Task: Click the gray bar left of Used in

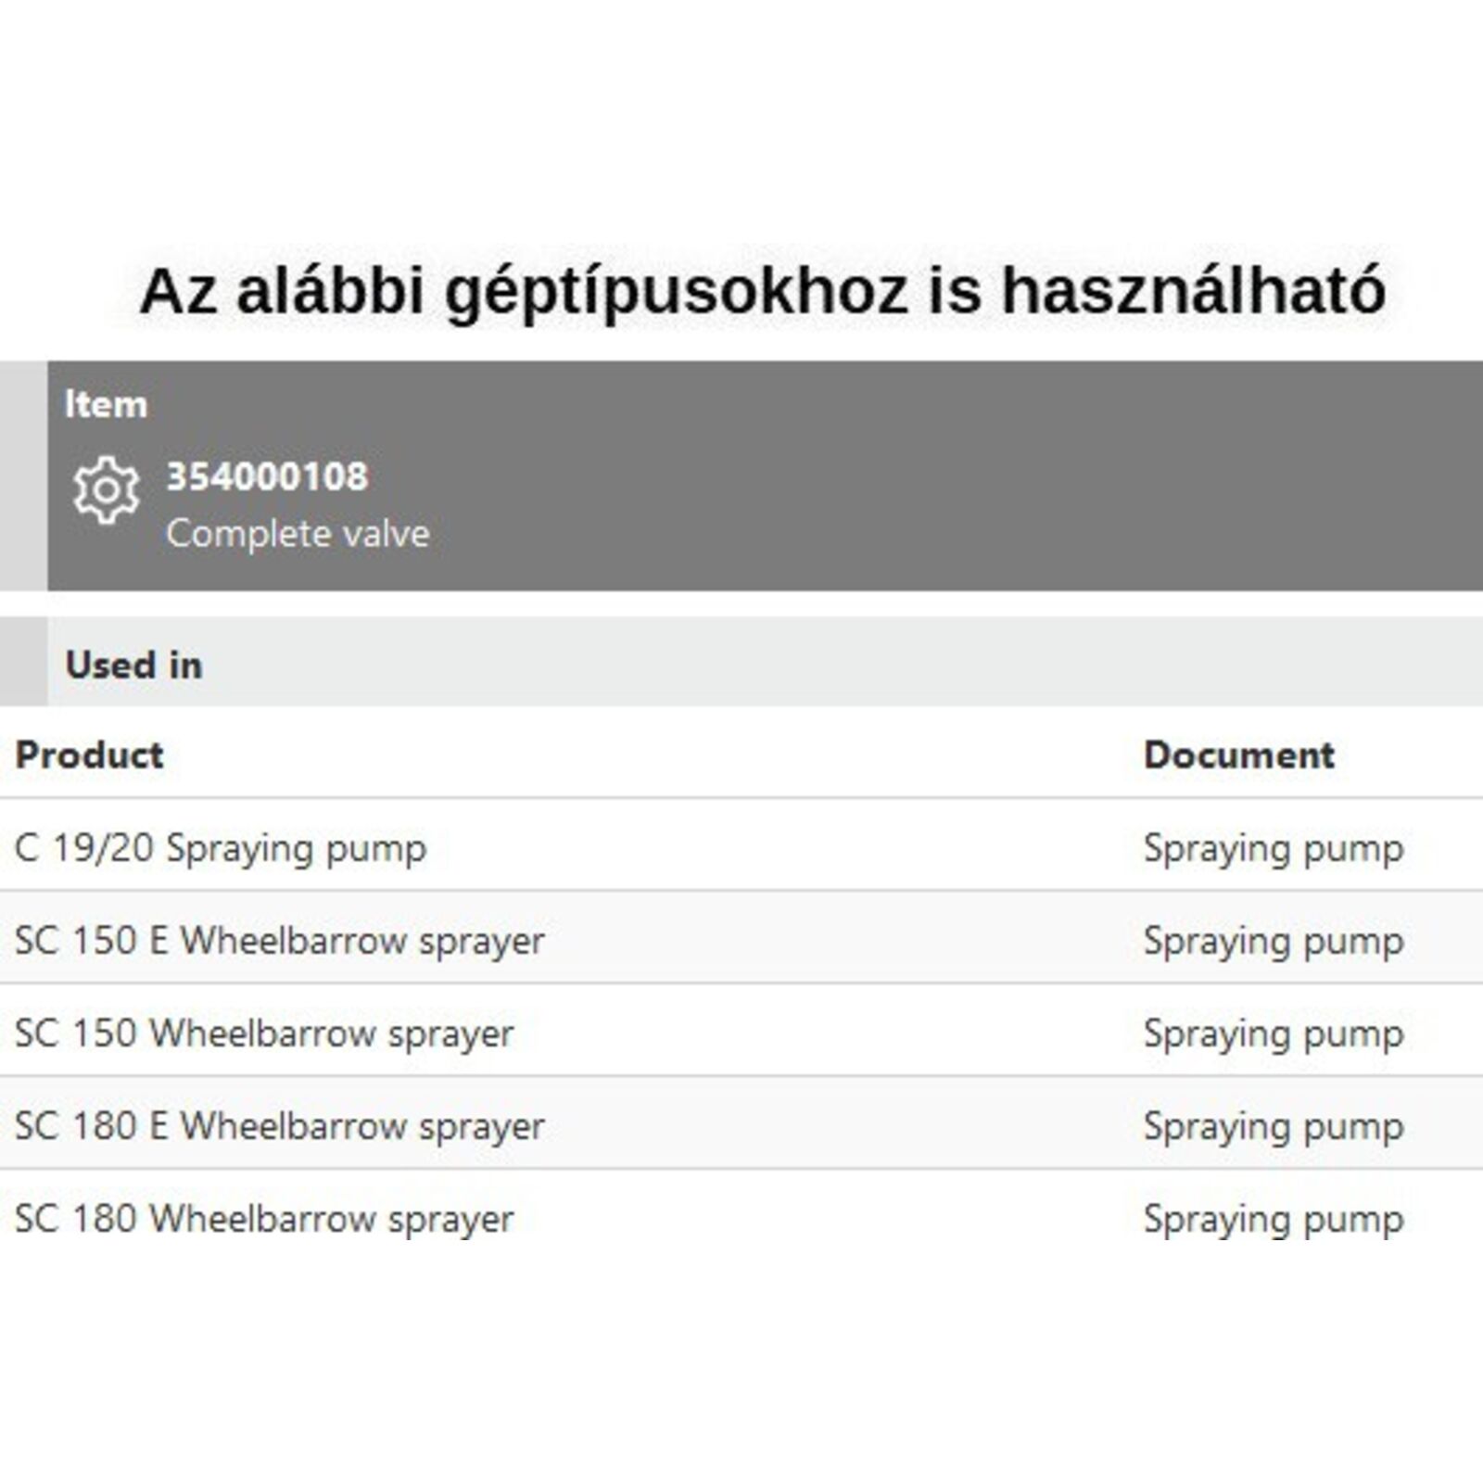Action: 23,662
